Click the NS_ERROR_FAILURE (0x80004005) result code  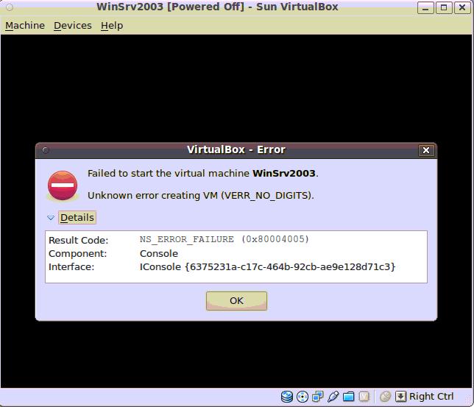pos(224,239)
